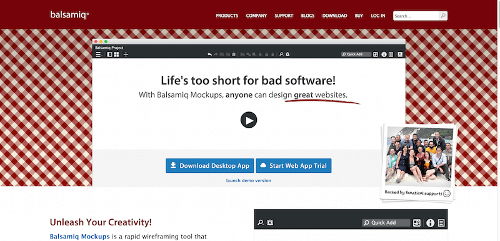Click the info icon in lower mockup toolbar
This screenshot has height=241, width=500.
click(x=431, y=223)
